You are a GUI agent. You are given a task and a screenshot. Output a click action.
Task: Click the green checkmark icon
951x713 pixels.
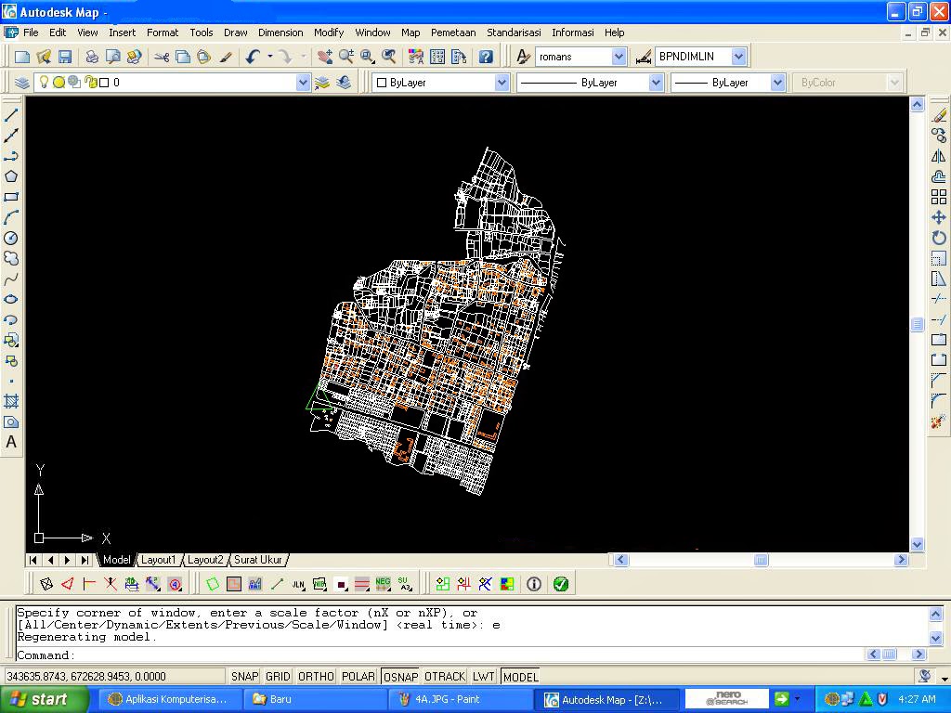coord(561,584)
